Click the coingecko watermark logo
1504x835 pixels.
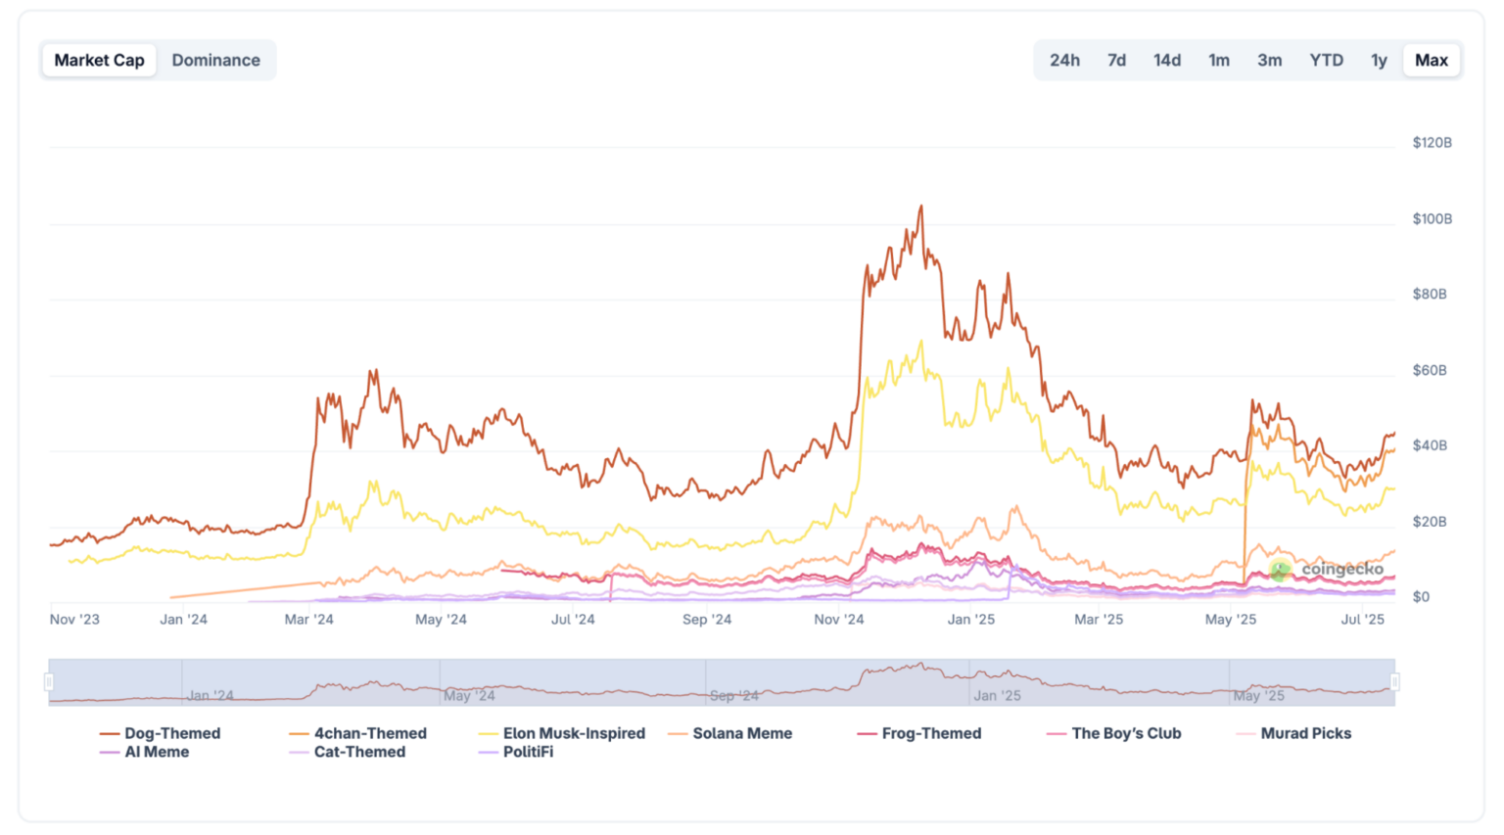1282,571
